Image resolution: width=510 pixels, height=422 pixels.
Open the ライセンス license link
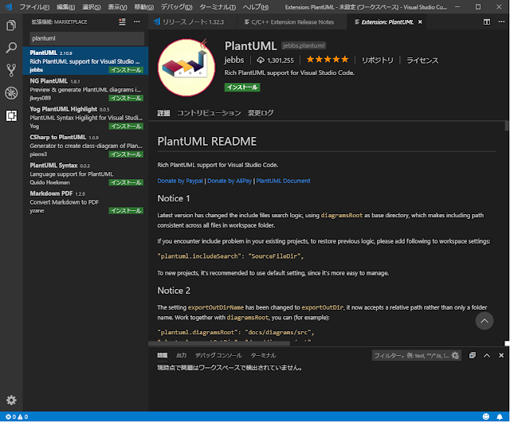coord(422,61)
